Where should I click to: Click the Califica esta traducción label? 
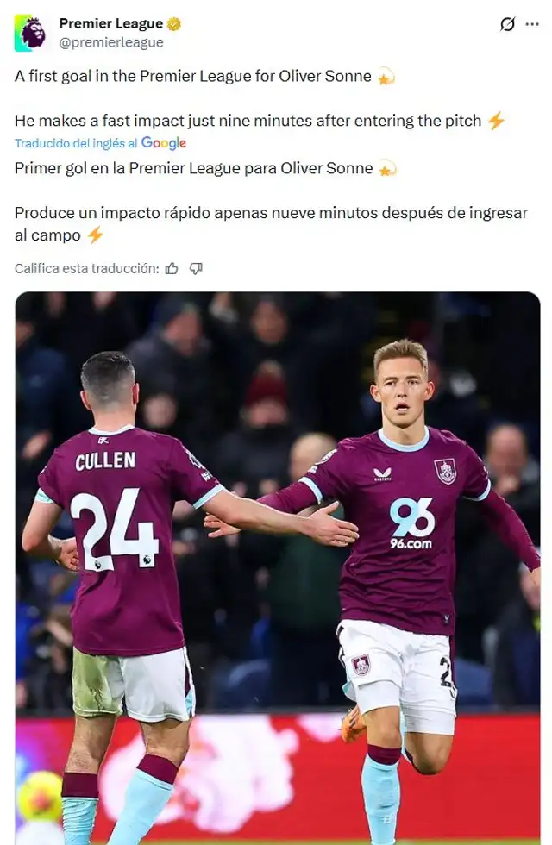(80, 268)
